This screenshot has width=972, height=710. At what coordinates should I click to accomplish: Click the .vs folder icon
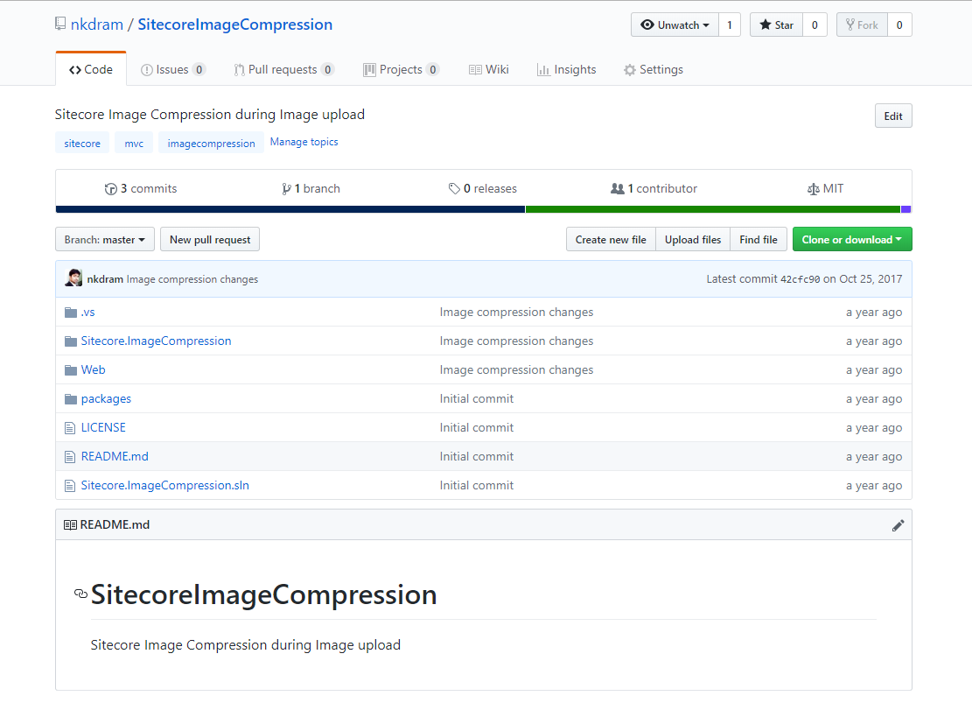(x=71, y=313)
